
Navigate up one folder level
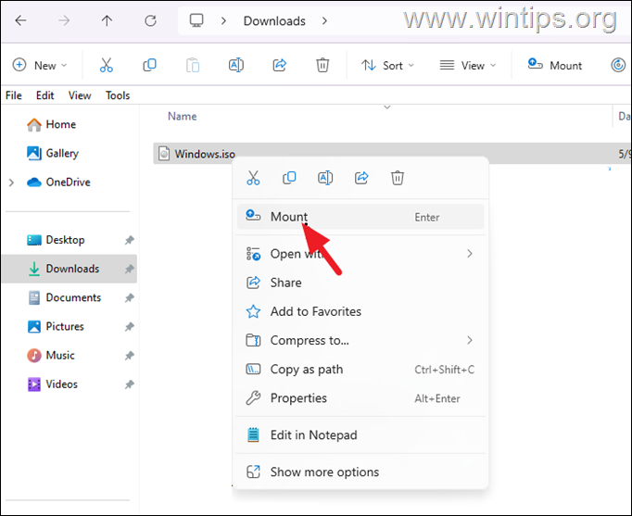(x=107, y=20)
